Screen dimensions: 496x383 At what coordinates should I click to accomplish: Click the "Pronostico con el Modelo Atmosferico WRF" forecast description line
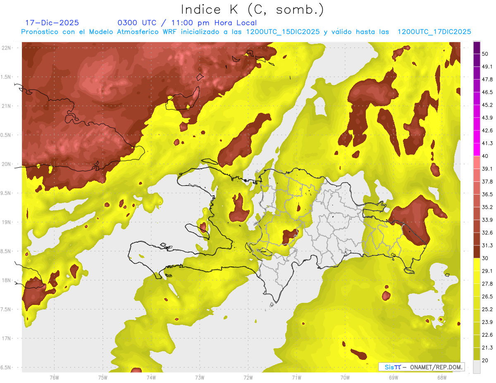246,32
